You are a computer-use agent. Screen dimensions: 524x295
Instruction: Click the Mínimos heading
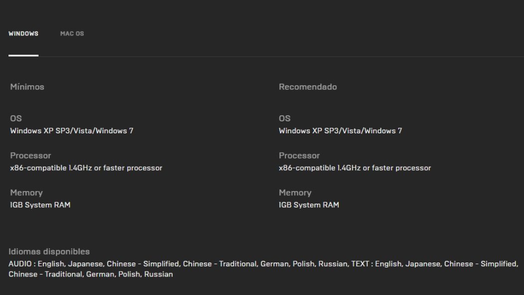click(x=27, y=87)
